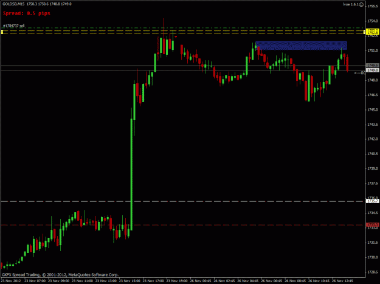380x284 pixels.
Task: Click the 1755.5 price axis value
Action: (x=373, y=6)
